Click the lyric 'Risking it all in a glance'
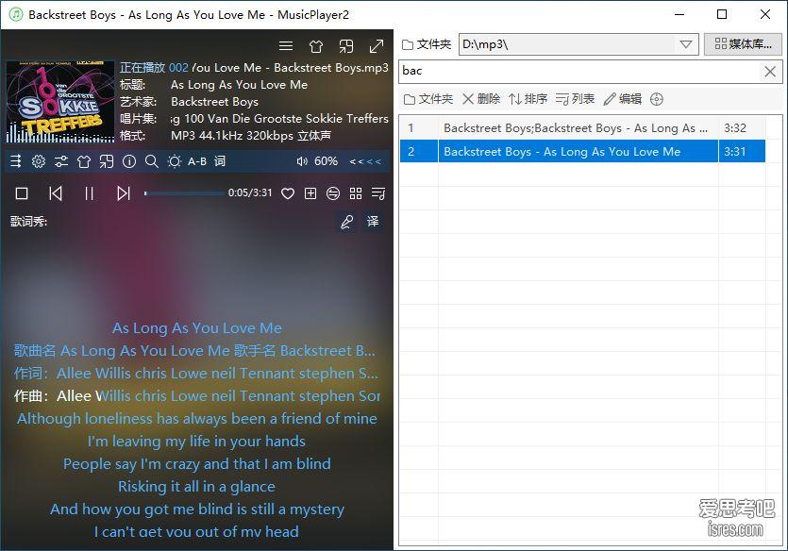Viewport: 788px width, 551px height. click(x=196, y=486)
